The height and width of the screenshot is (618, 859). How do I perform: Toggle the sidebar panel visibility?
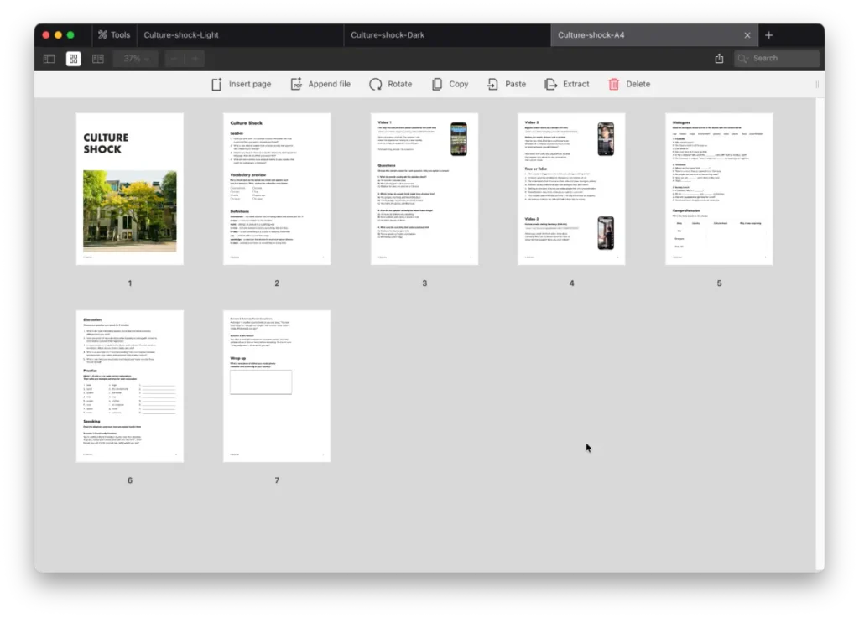point(49,59)
